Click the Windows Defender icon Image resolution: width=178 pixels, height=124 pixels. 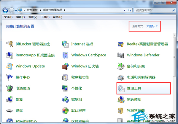tap(121, 55)
